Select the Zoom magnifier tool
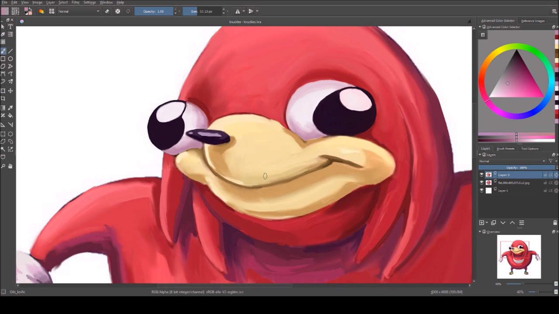The height and width of the screenshot is (314, 559). coord(3,166)
